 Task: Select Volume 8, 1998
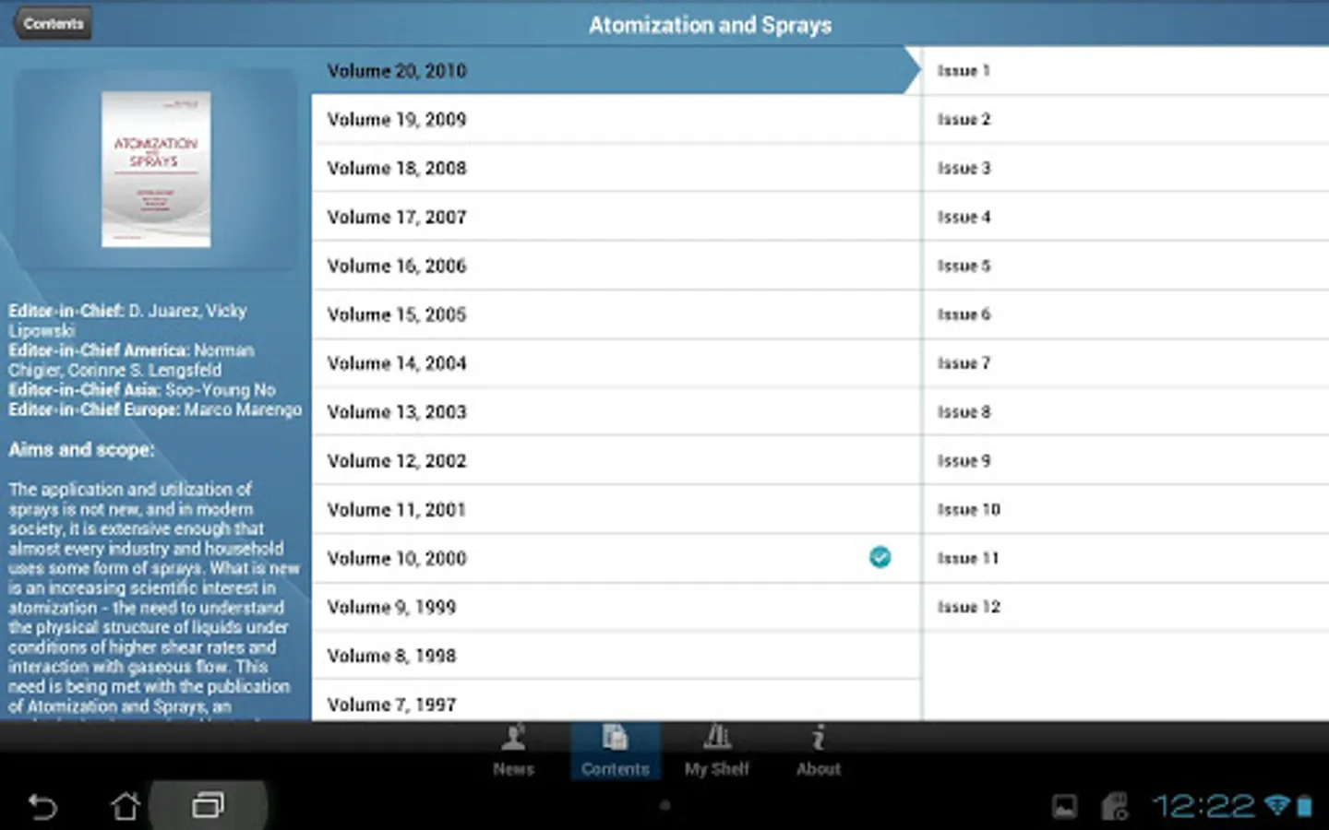tap(616, 656)
